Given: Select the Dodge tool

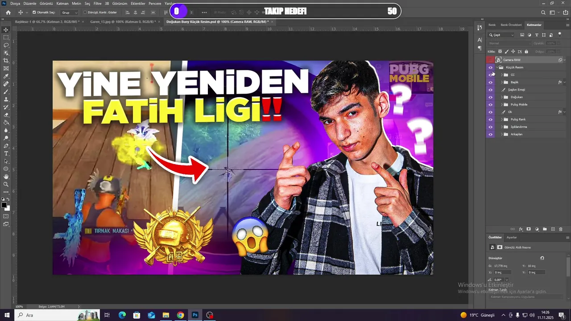Looking at the screenshot, I should click(6, 138).
